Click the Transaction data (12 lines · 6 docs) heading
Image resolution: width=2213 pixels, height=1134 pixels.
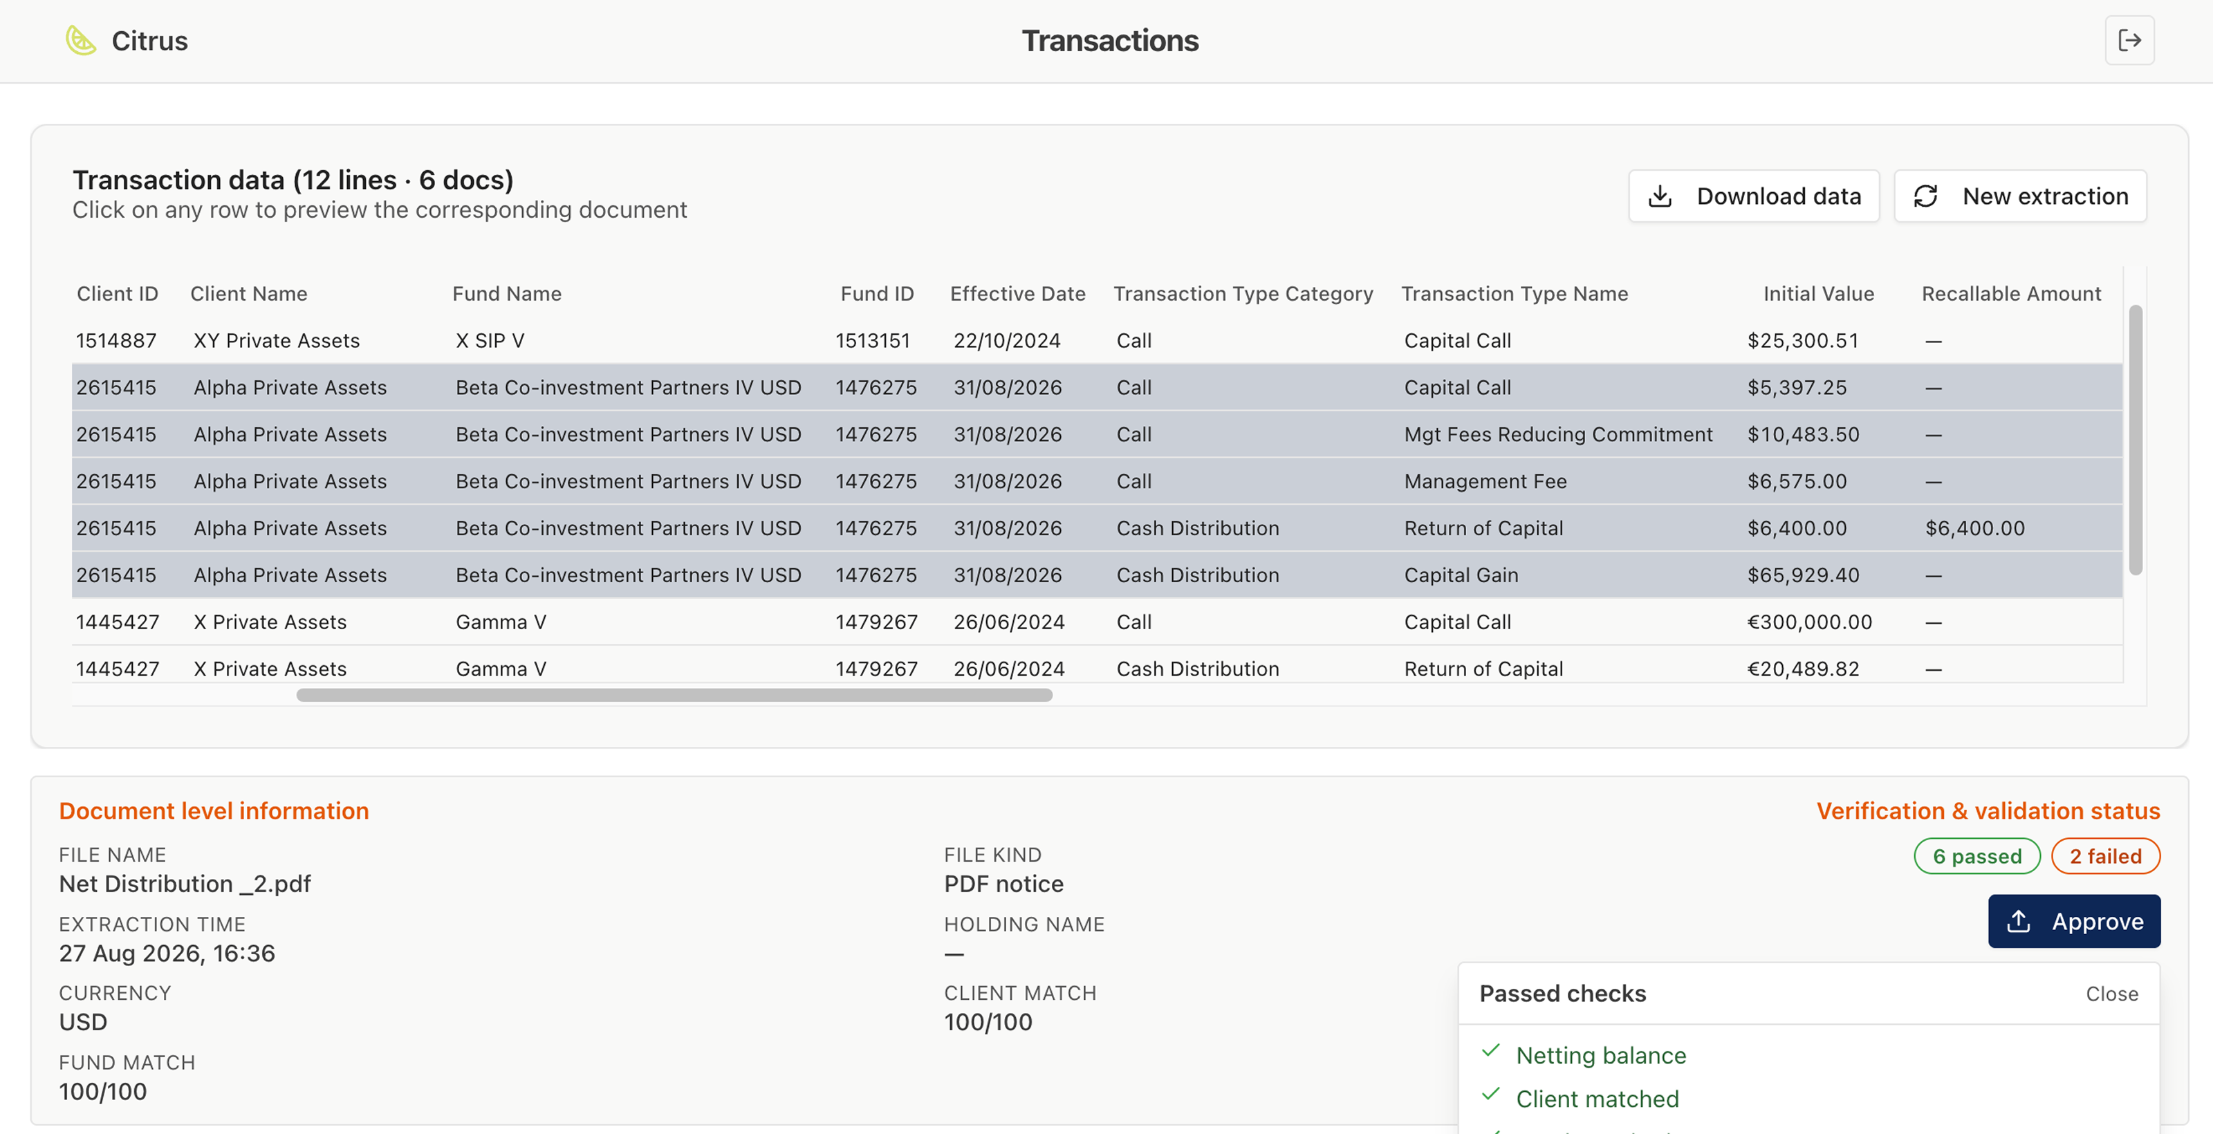coord(293,180)
